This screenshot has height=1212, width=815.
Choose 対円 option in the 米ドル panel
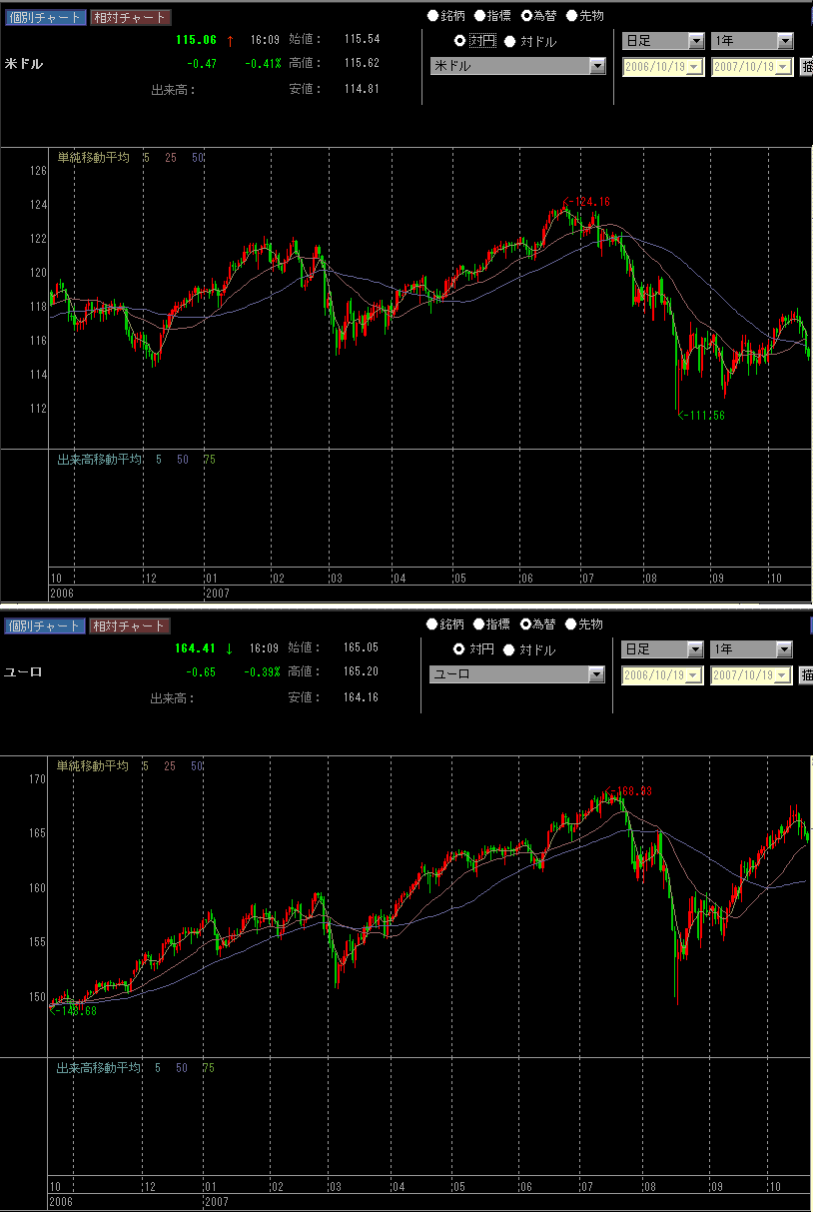[459, 41]
